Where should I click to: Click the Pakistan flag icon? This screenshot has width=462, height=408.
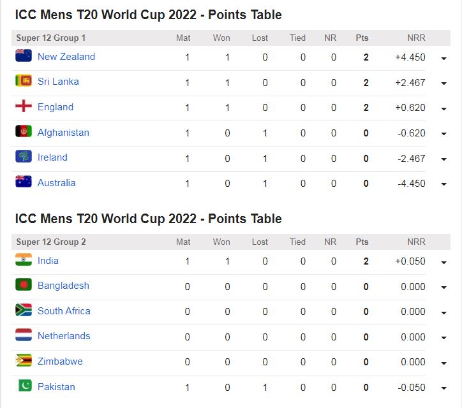[24, 386]
